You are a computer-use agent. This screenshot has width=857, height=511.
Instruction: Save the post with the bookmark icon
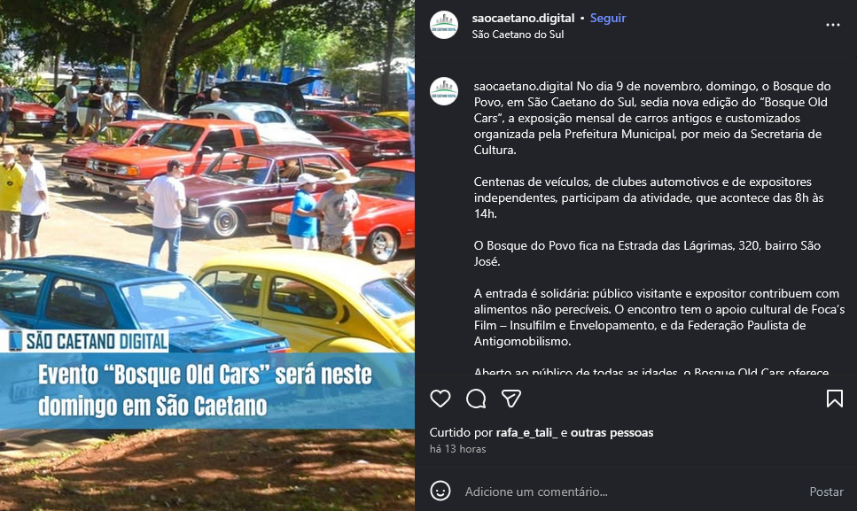coord(834,399)
